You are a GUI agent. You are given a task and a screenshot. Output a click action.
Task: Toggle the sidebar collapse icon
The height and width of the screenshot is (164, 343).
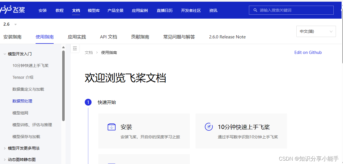coord(75,49)
